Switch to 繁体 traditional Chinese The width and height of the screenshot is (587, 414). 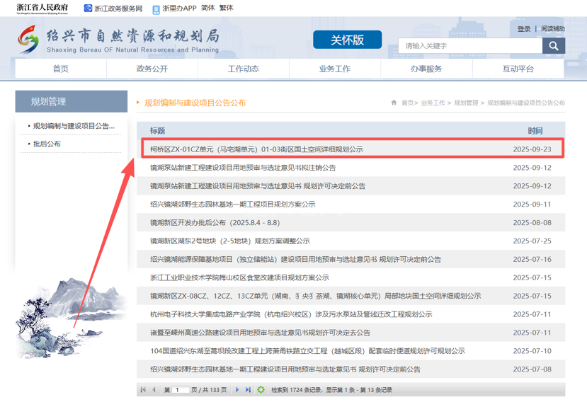click(x=226, y=8)
